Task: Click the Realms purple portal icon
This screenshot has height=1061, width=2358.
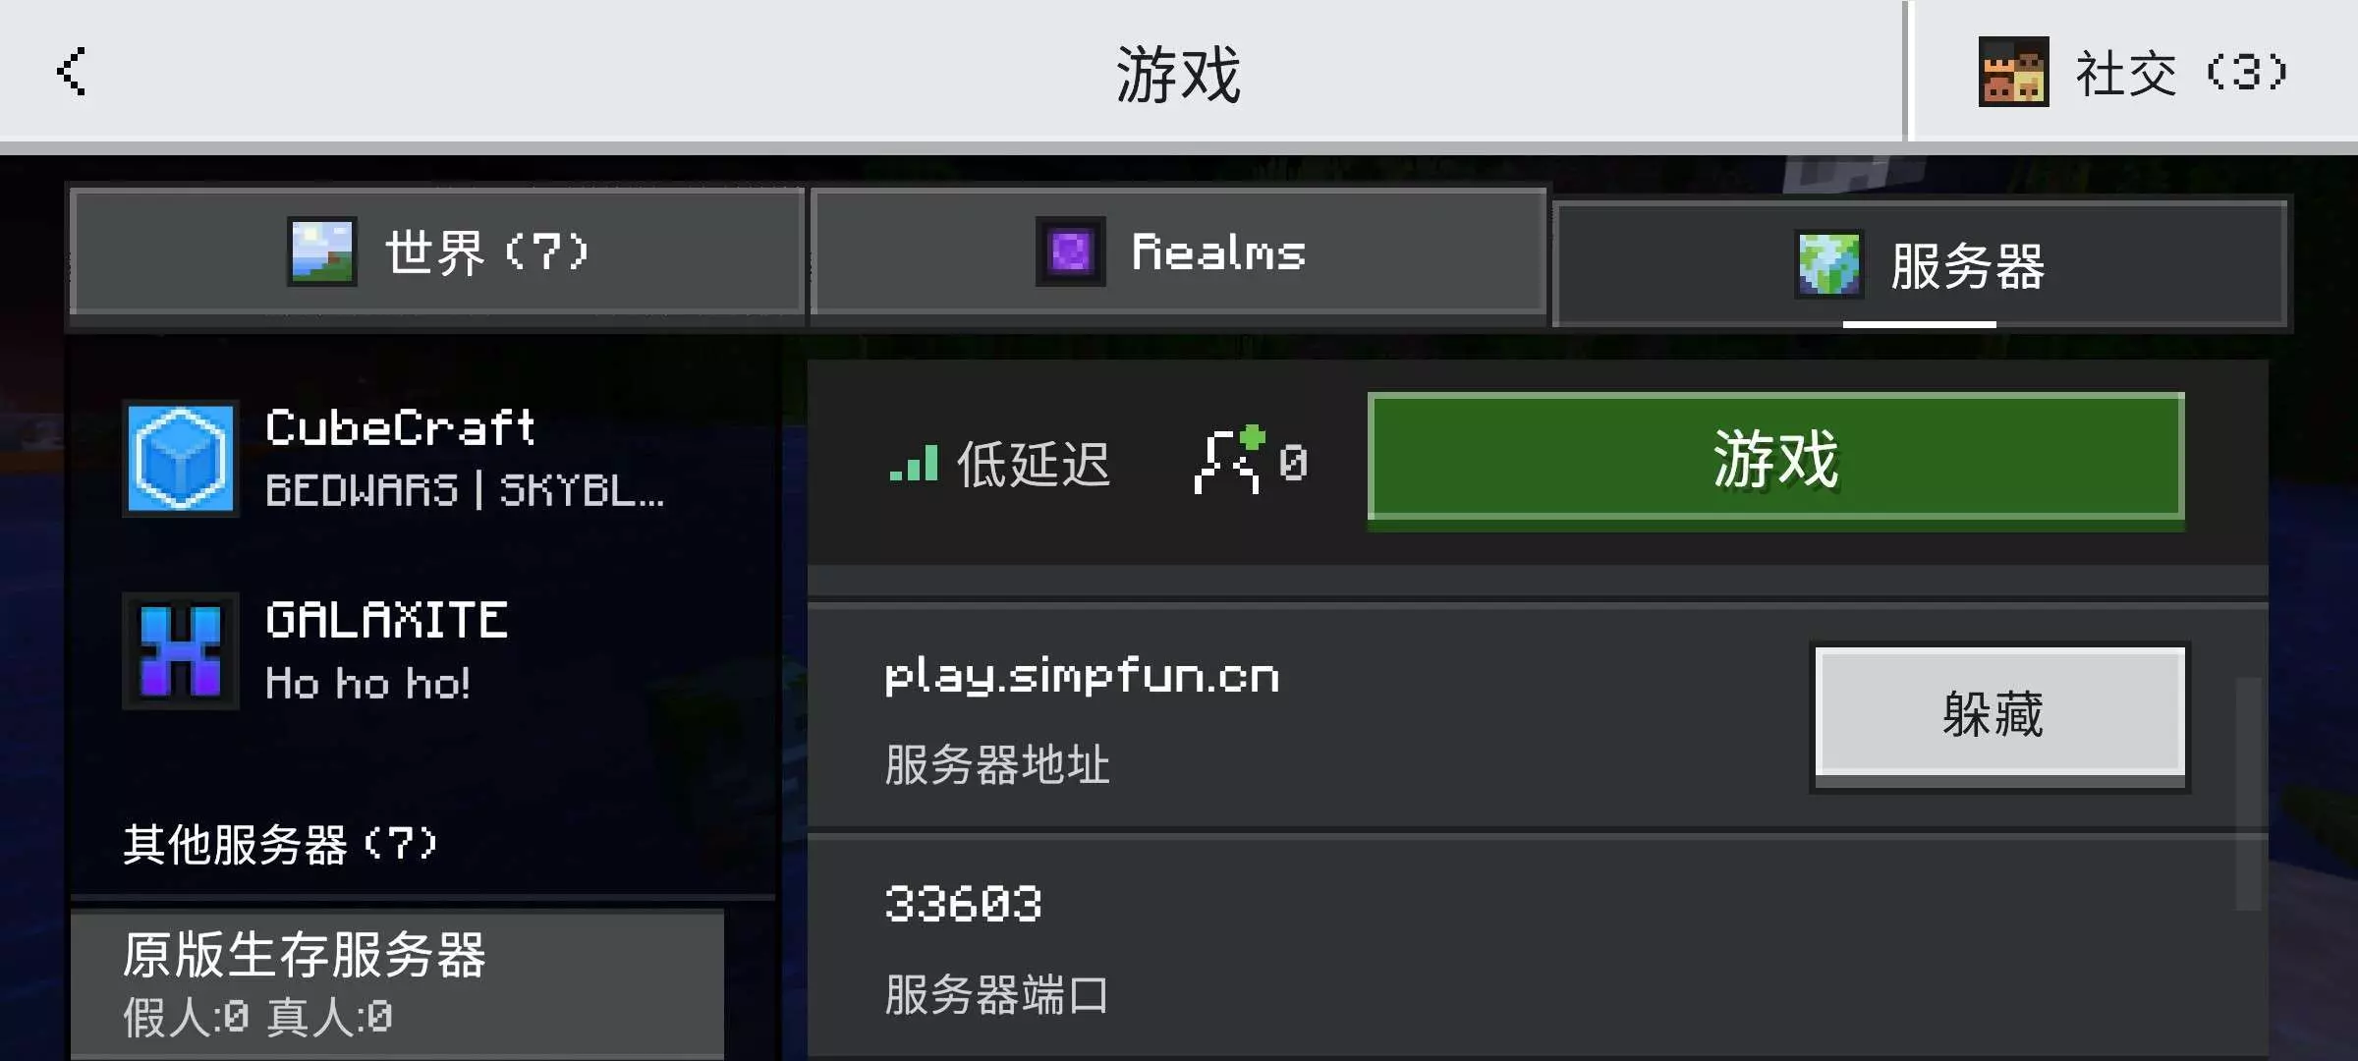Action: (x=1071, y=251)
